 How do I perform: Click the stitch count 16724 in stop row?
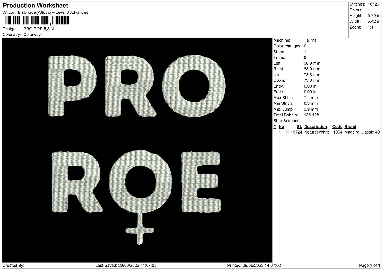click(x=296, y=132)
